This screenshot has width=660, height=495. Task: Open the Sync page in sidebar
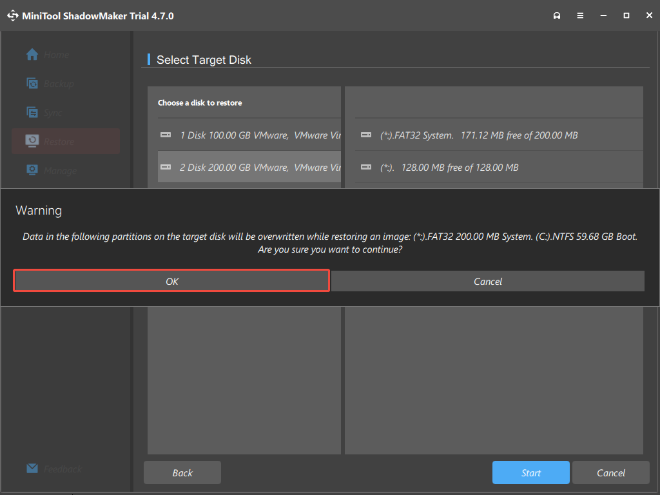66,112
